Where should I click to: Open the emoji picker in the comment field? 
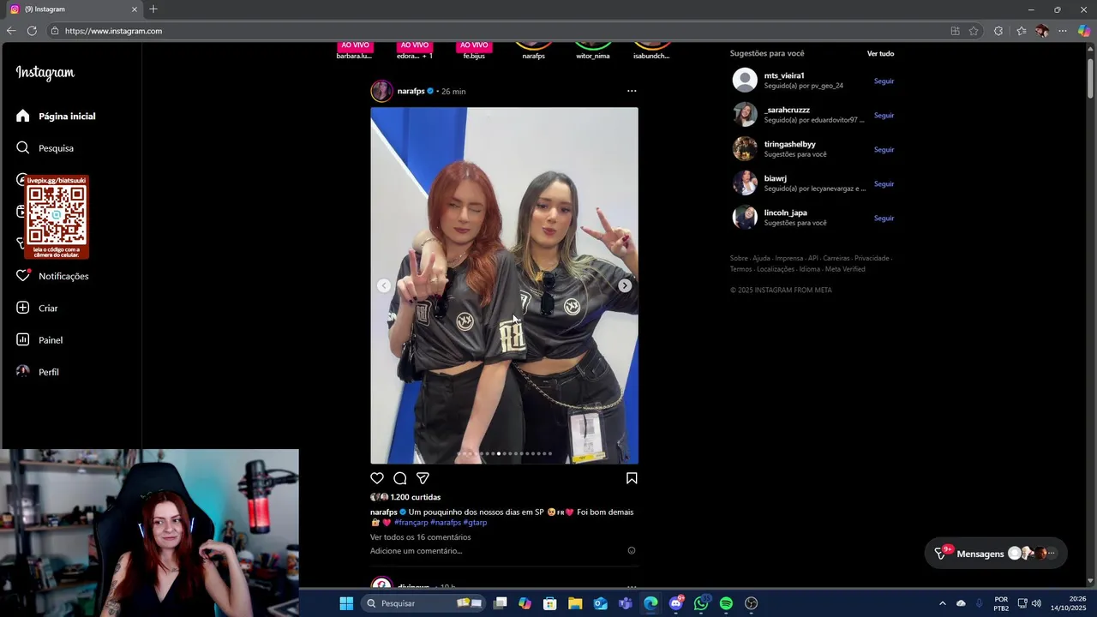(x=632, y=551)
